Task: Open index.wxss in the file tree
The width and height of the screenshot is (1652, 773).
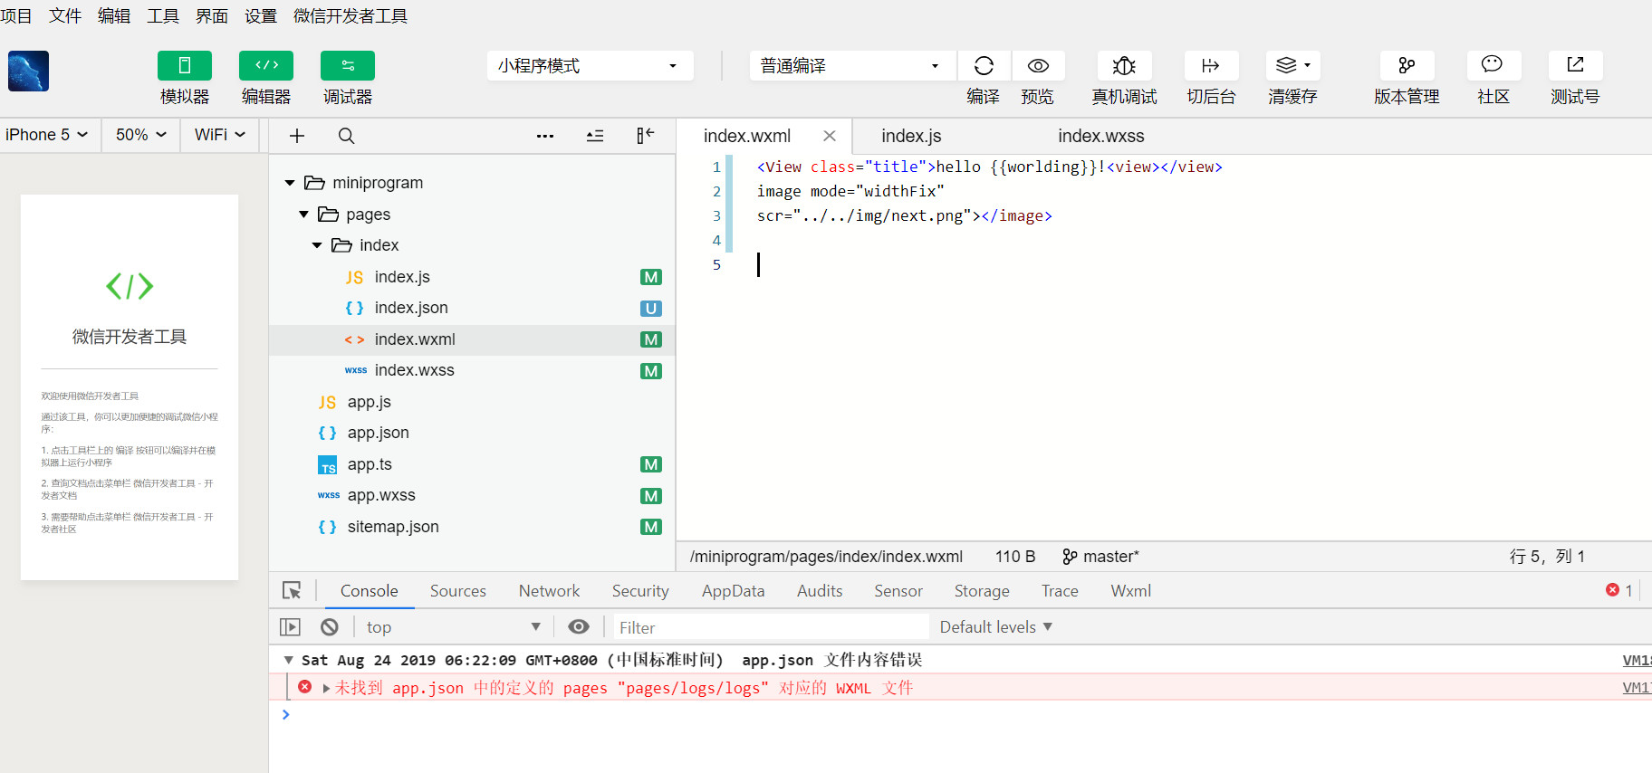Action: pos(472,370)
